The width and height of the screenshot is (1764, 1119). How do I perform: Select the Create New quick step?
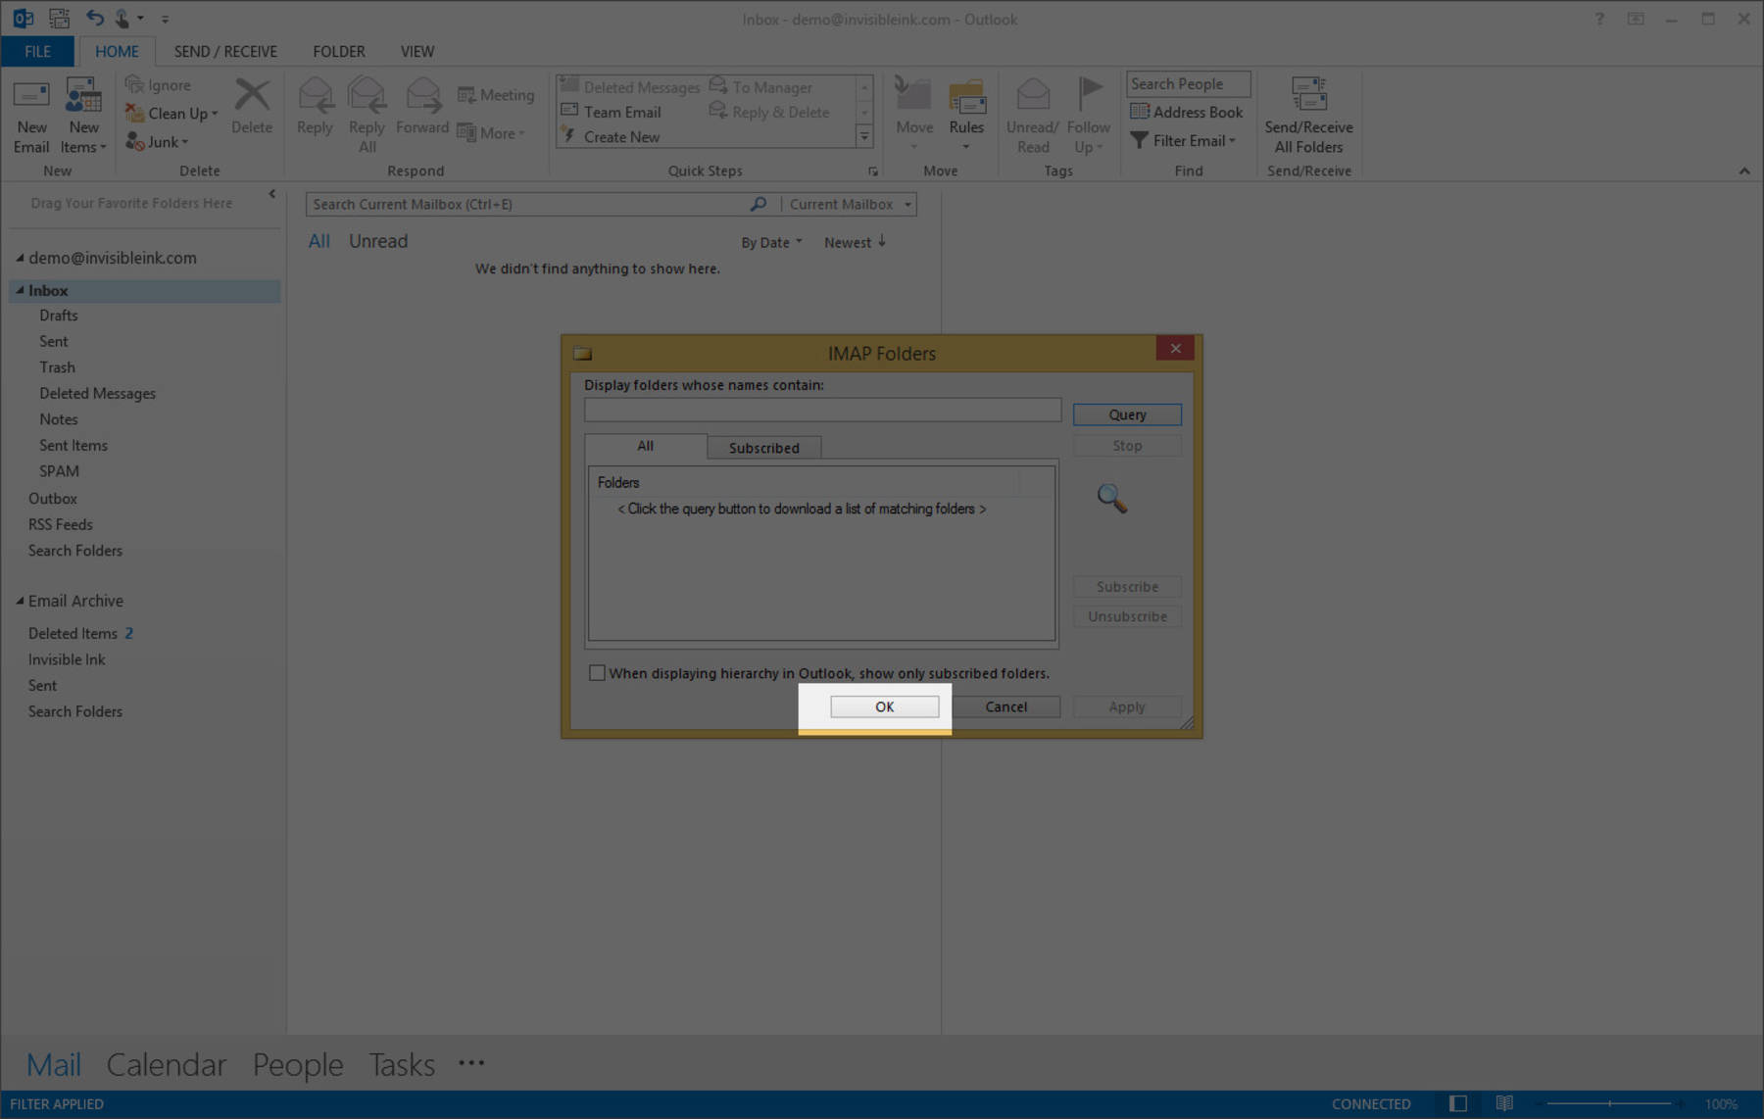611,137
